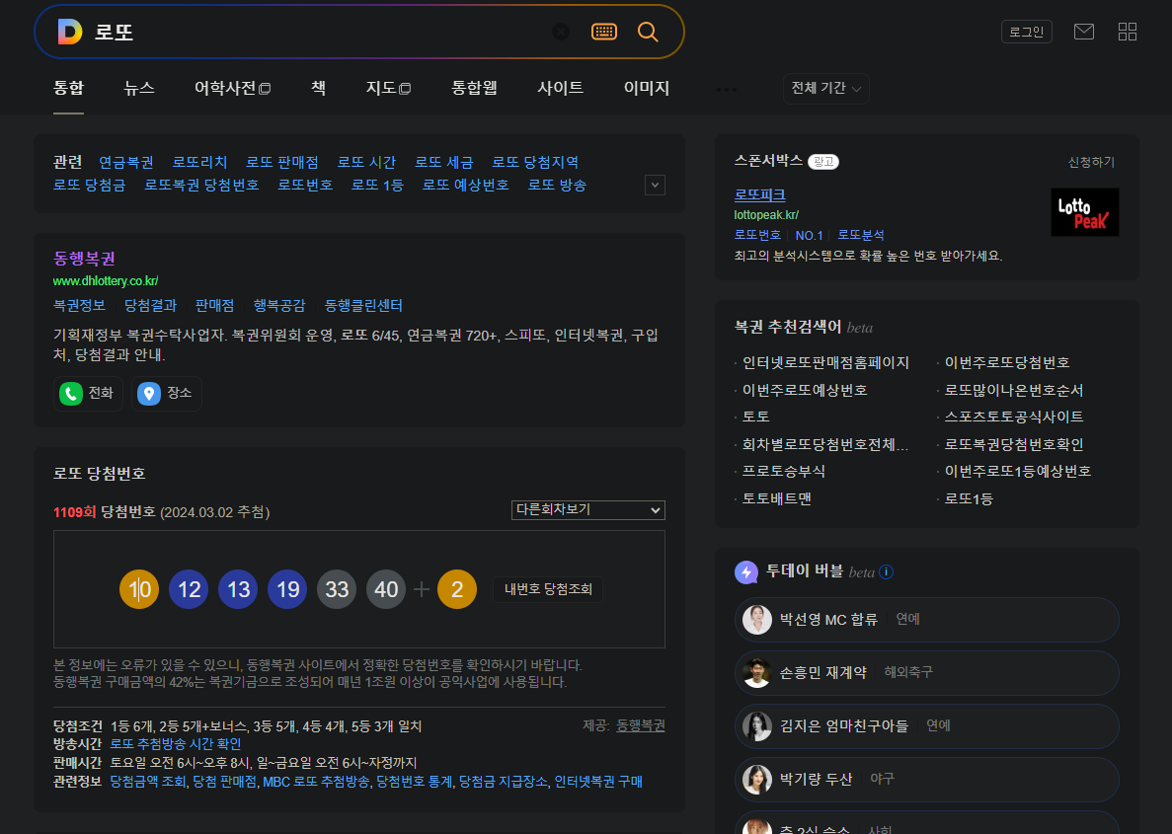Screen dimensions: 1172x834
Task: Click suggested search 토토배트맨
Action: (x=777, y=498)
